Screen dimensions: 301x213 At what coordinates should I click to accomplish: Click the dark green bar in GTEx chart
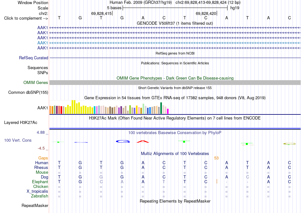[x=161, y=108]
